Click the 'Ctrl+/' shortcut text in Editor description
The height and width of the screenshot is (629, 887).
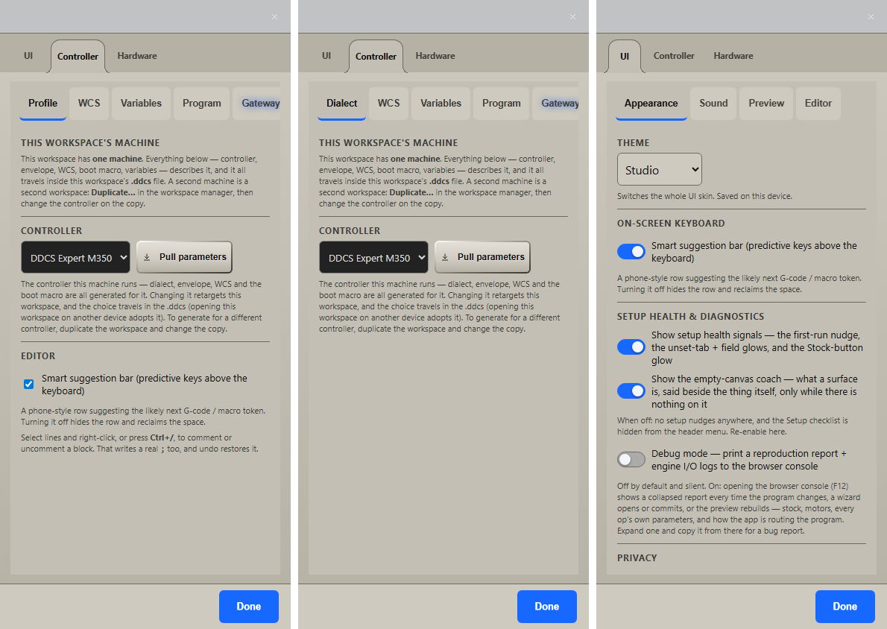click(x=162, y=437)
